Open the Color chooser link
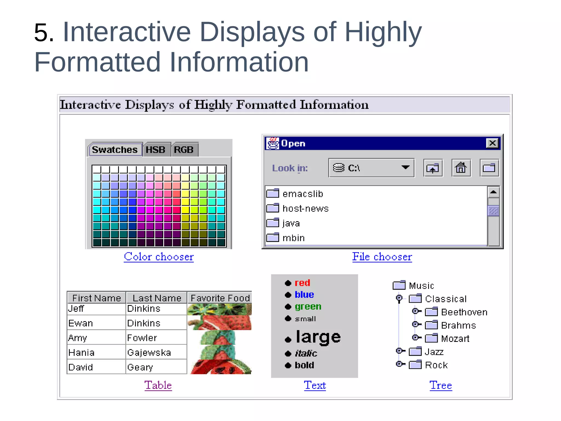Viewport: 561px width, 421px height. 159,257
